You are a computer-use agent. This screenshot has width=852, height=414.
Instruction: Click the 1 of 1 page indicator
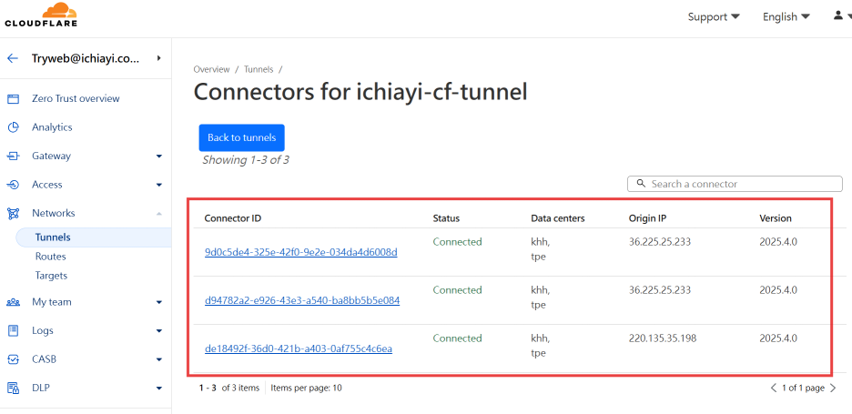tap(803, 388)
